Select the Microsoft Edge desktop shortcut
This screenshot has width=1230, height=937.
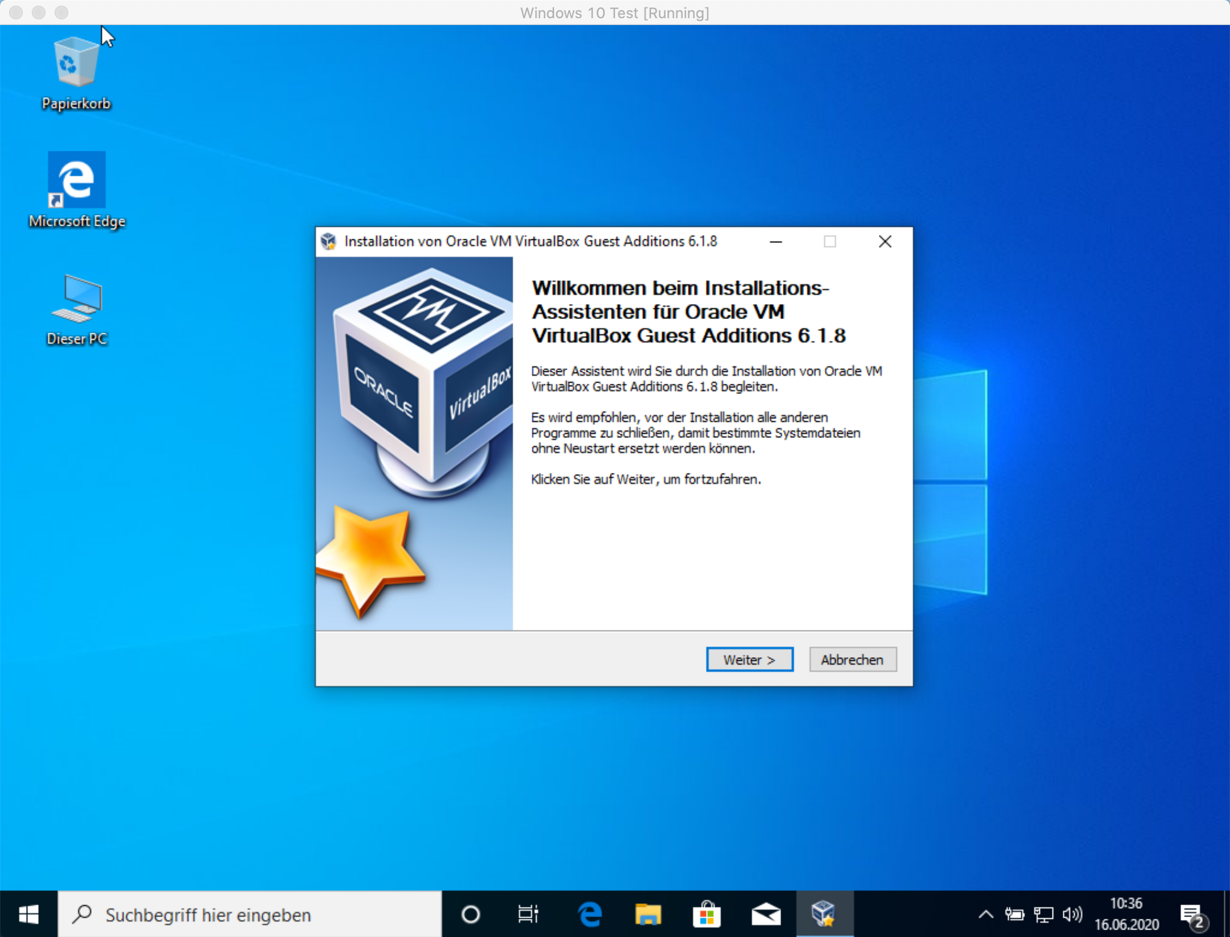[x=77, y=191]
